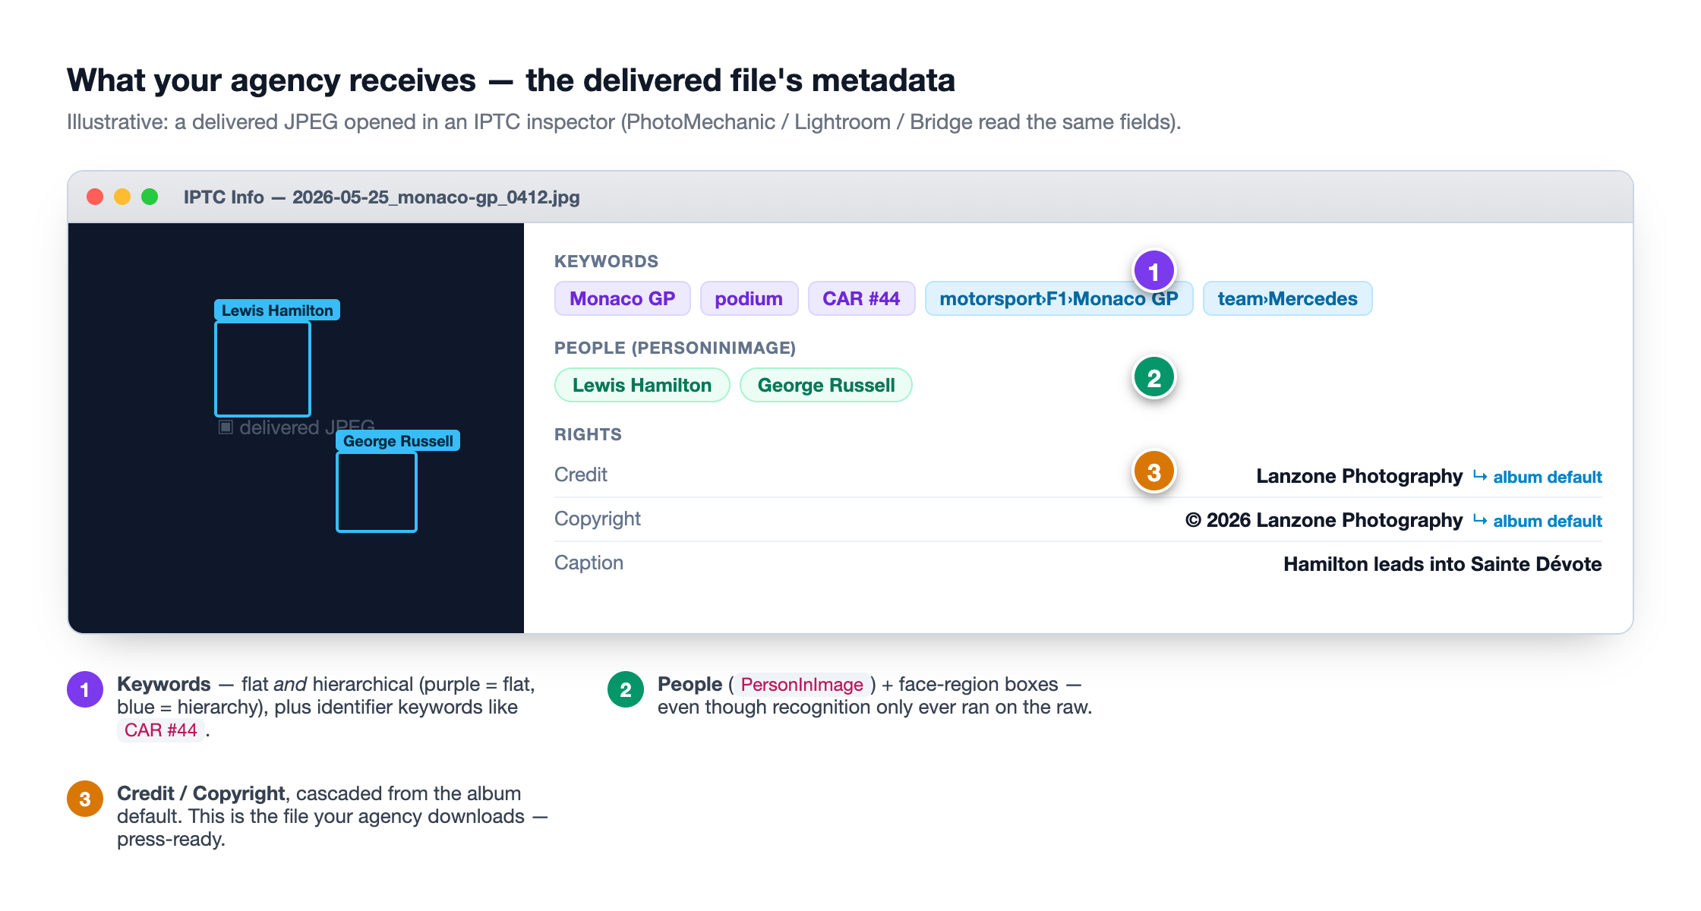Select the face-region box under George Russell label
This screenshot has height=911, width=1701.
pyautogui.click(x=377, y=492)
